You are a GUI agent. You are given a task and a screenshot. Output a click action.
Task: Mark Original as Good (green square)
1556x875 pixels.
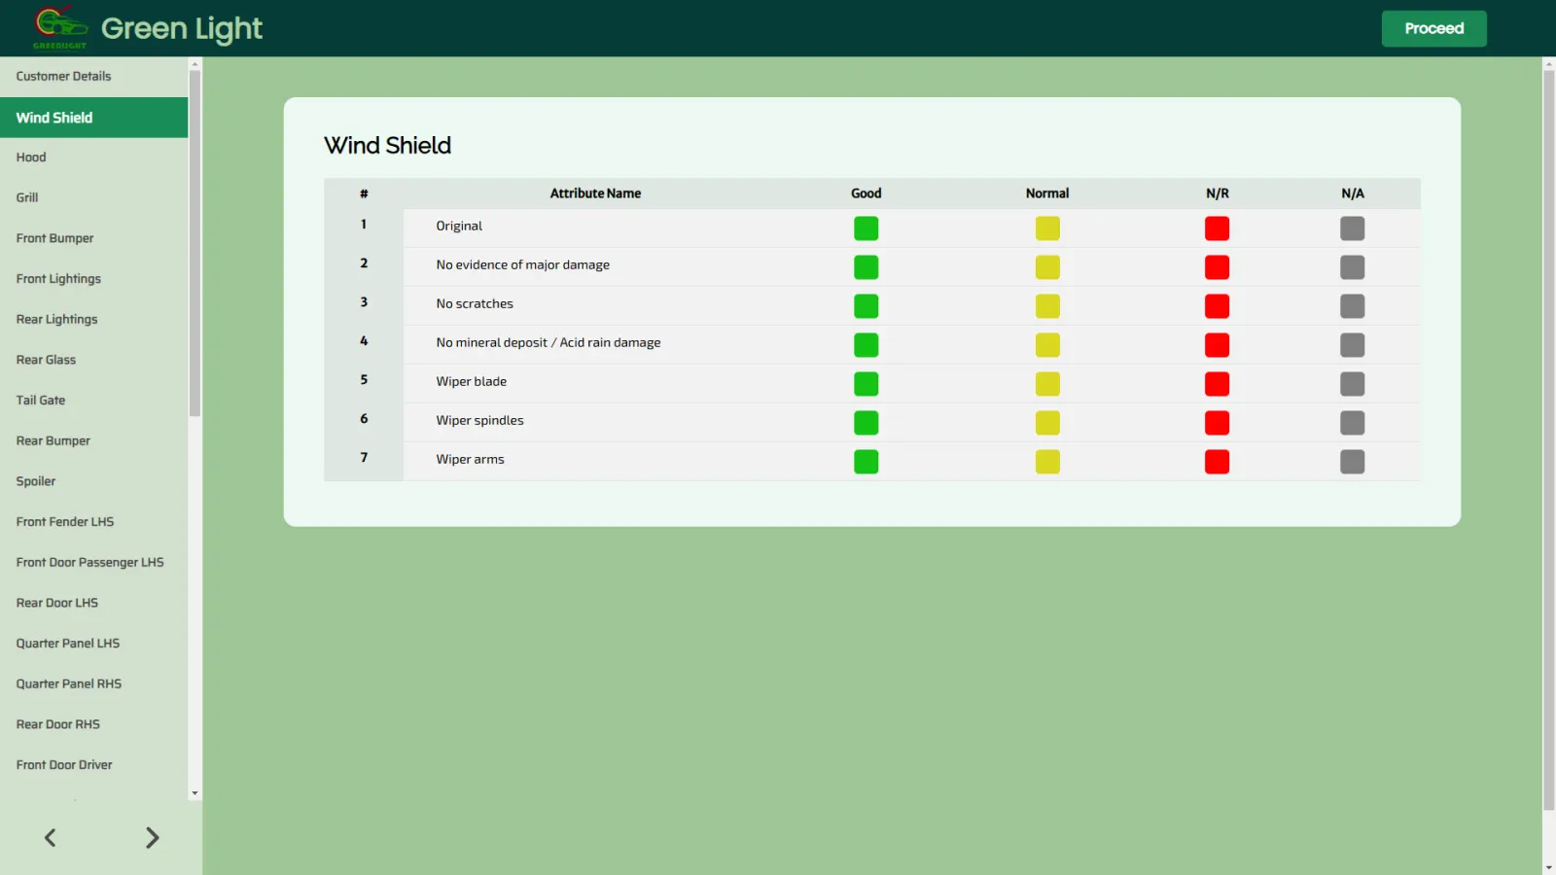866,228
